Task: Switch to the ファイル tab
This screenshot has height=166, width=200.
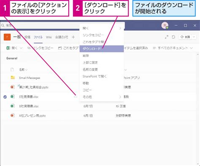Action: (x=38, y=37)
